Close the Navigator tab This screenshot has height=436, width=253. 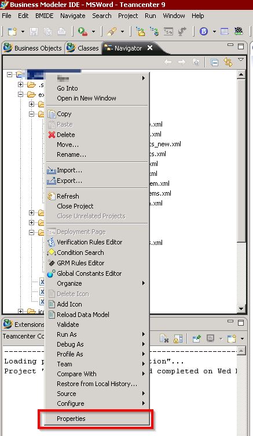click(150, 48)
